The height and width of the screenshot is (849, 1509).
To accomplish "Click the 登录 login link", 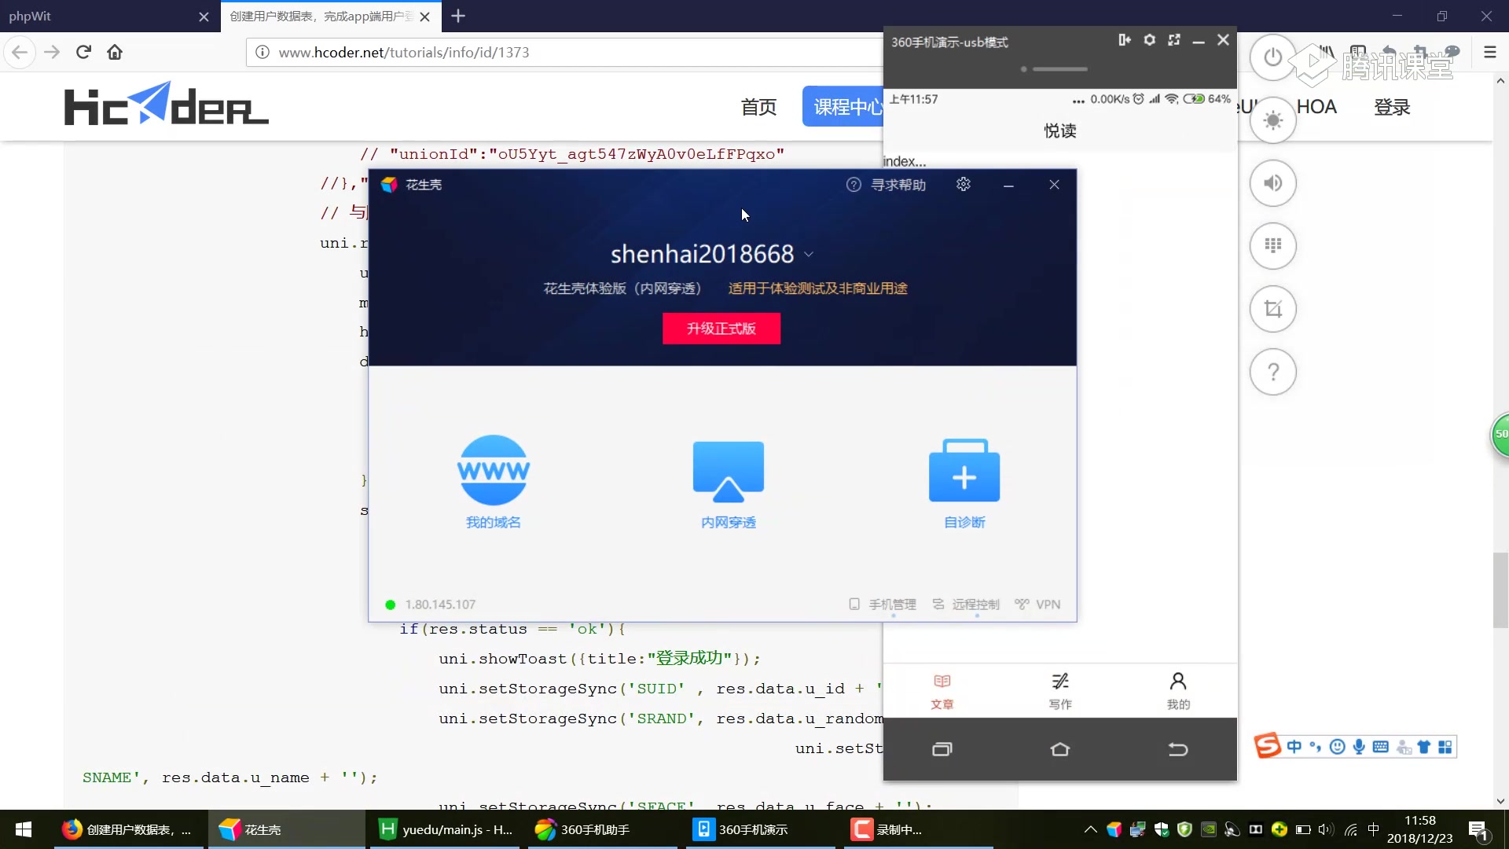I will pos(1392,107).
